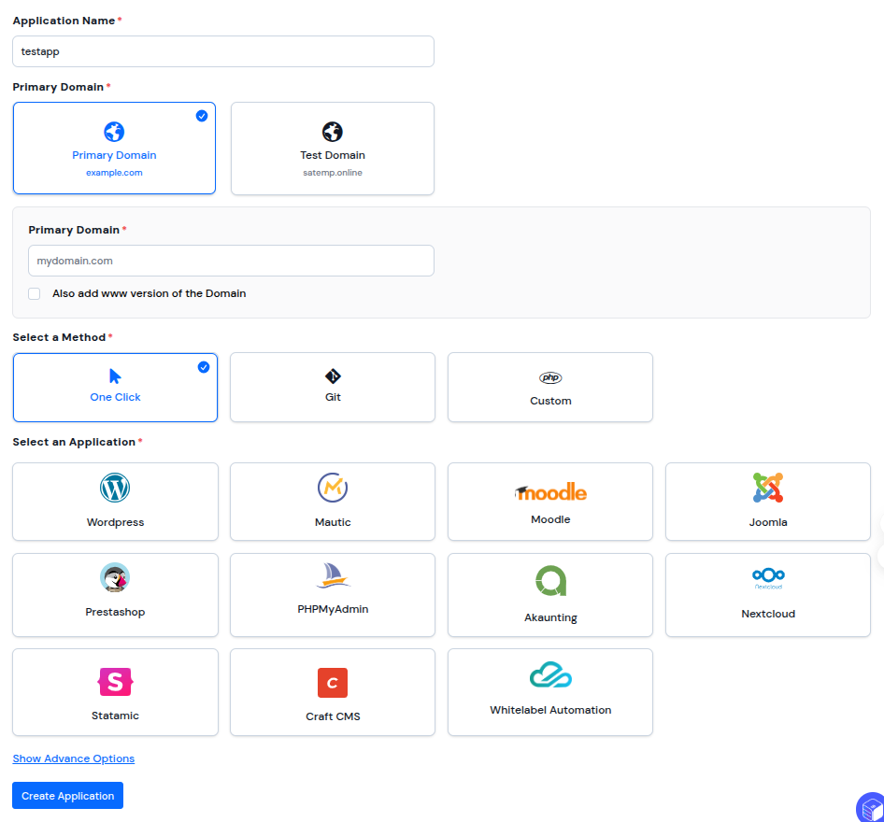Viewport: 884px width, 822px height.
Task: Click the One Click cursor icon
Action: pos(115,376)
